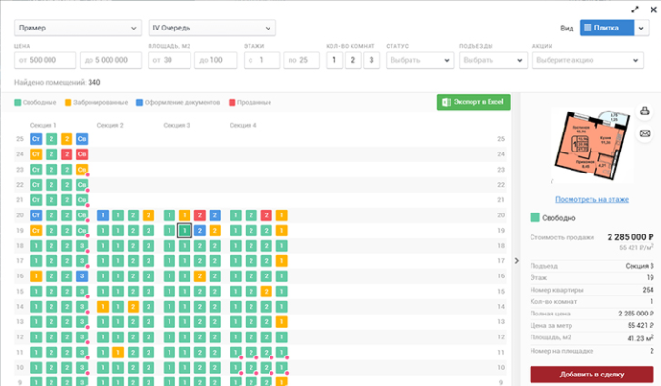Click the Секция 4 column header
This screenshot has width=661, height=386.
pyautogui.click(x=243, y=125)
